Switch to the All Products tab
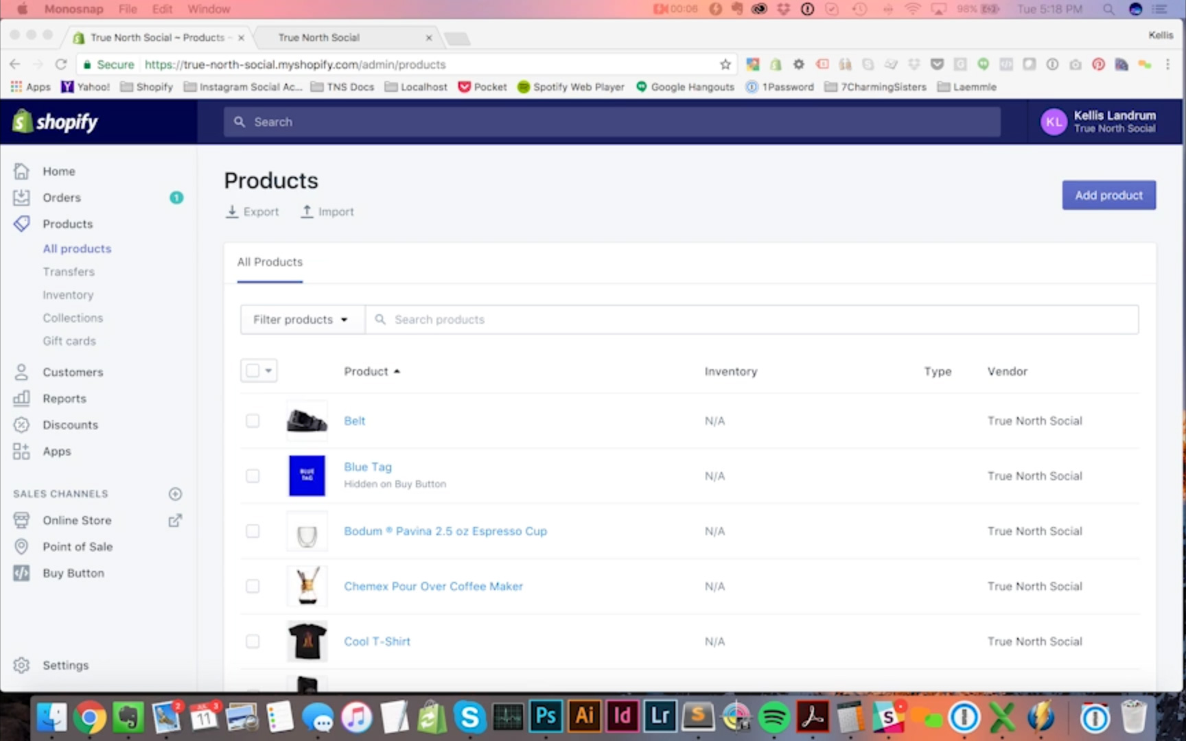This screenshot has height=741, width=1186. pos(270,262)
